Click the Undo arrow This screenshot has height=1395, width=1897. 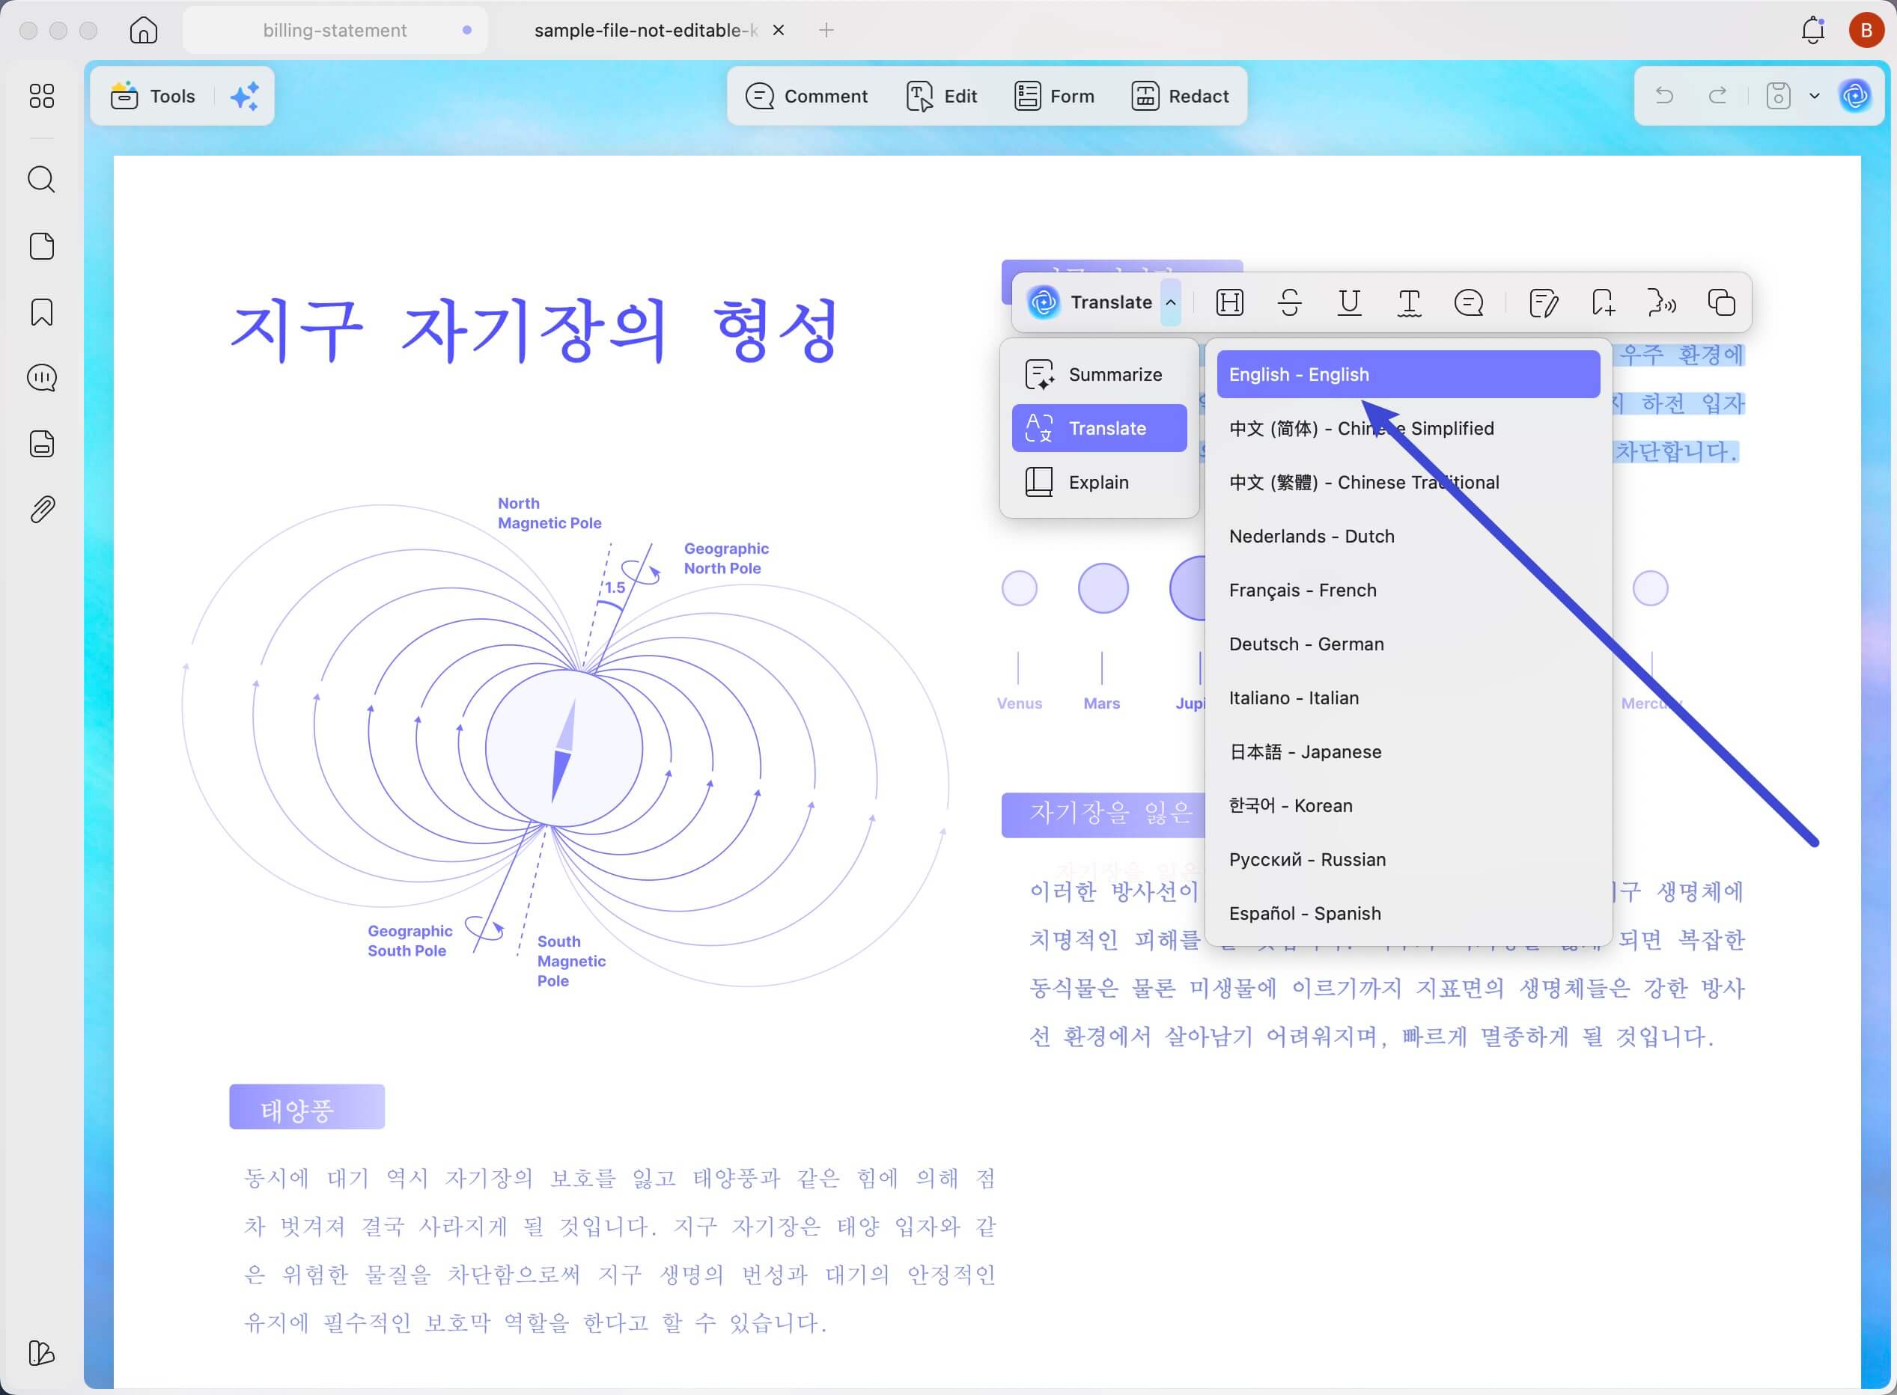1664,96
